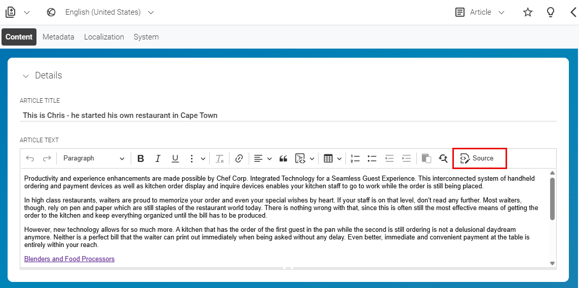Toggle italic formatting in the toolbar

pos(158,158)
